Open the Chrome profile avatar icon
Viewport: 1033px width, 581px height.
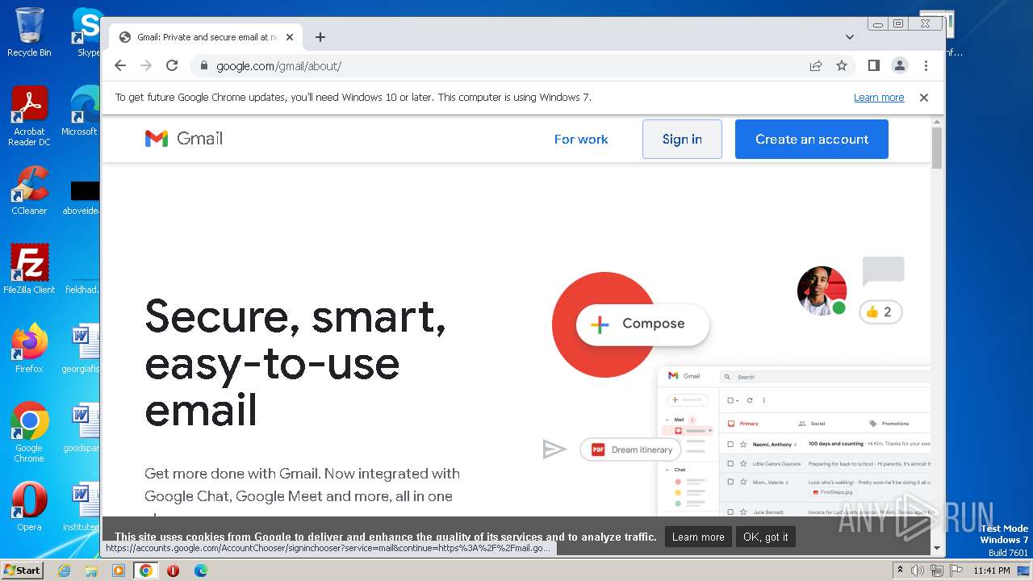coord(899,66)
